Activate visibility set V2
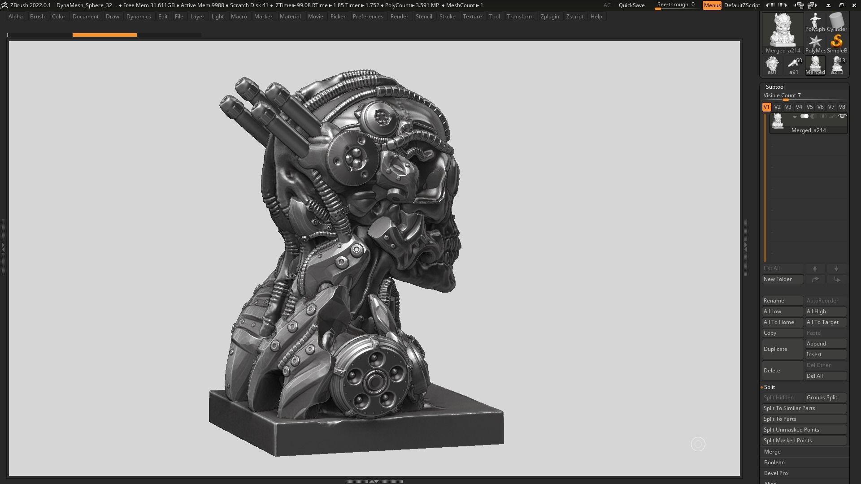861x484 pixels. (777, 107)
